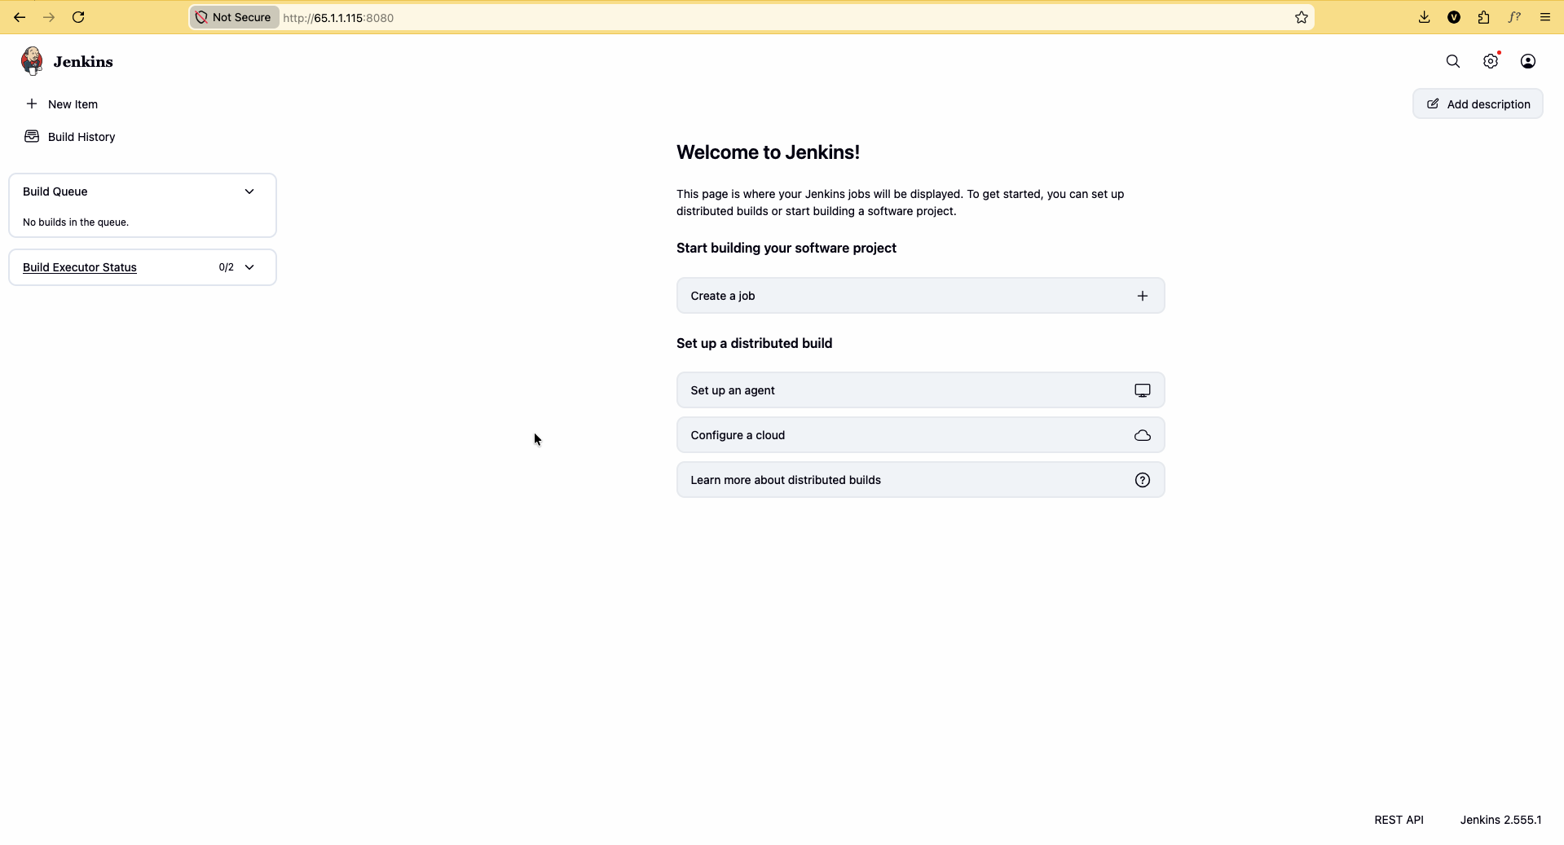Image resolution: width=1564 pixels, height=845 pixels.
Task: Click the Create a job button
Action: click(920, 296)
